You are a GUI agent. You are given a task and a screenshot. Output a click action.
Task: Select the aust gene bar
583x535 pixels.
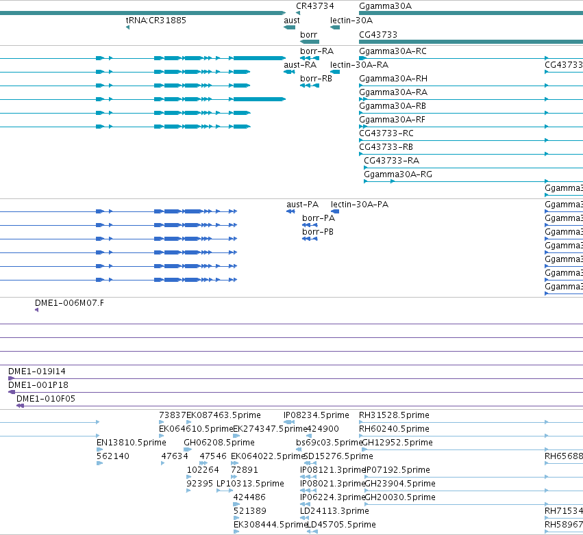(289, 27)
